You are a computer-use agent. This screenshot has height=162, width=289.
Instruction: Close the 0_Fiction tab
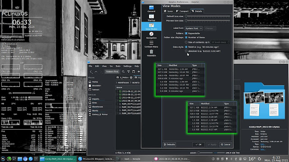pos(131,77)
